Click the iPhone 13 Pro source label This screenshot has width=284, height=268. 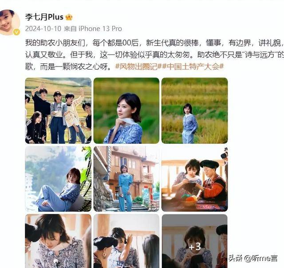click(x=100, y=28)
